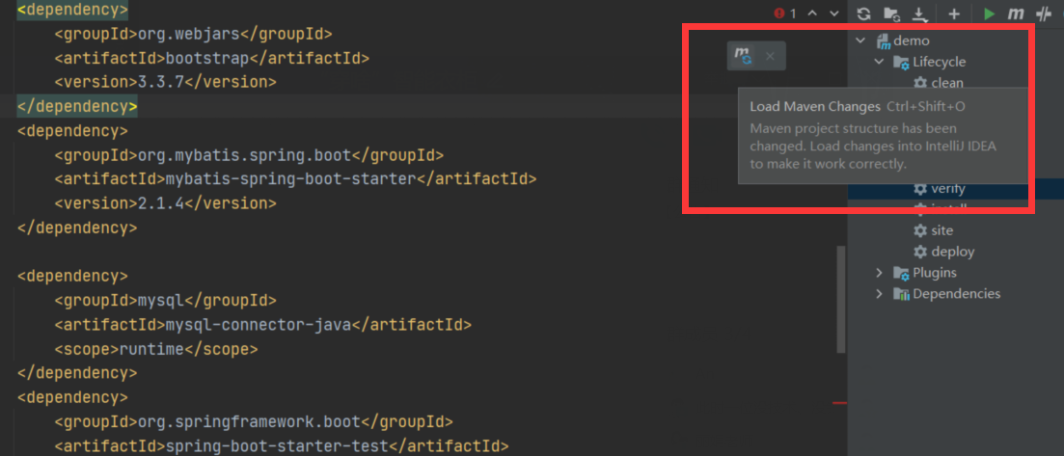Select the demo Maven project
The width and height of the screenshot is (1064, 456).
(x=912, y=40)
